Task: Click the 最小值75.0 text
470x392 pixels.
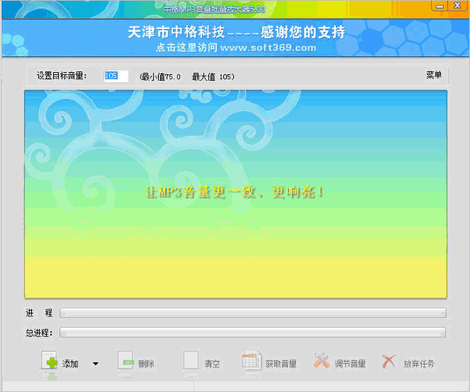Action: [x=160, y=77]
